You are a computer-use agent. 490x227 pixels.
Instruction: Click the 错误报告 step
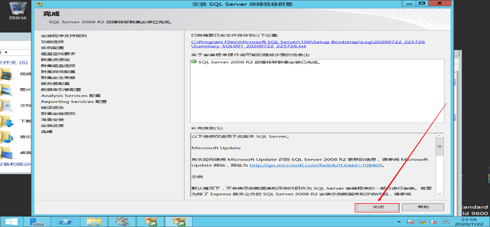click(x=52, y=108)
